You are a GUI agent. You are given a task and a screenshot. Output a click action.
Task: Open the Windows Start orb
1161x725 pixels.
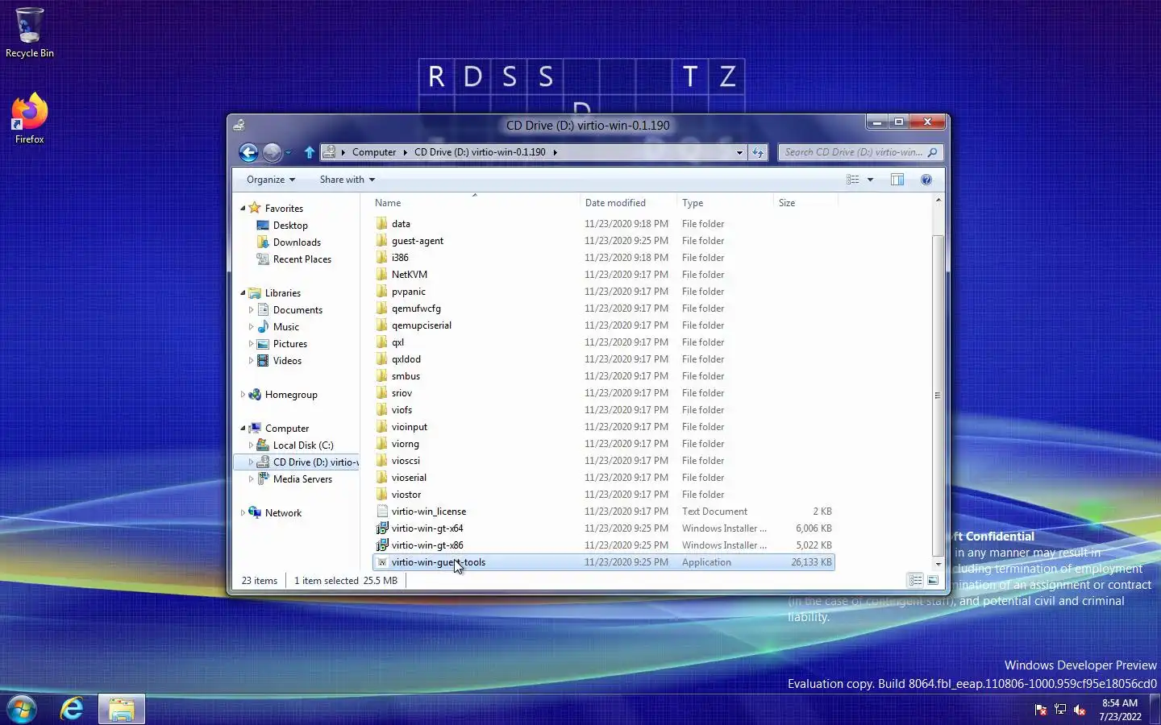(22, 709)
